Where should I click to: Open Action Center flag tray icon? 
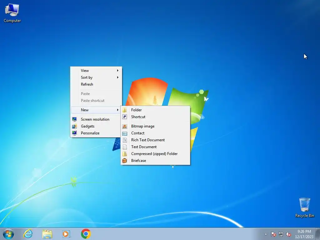(x=273, y=234)
